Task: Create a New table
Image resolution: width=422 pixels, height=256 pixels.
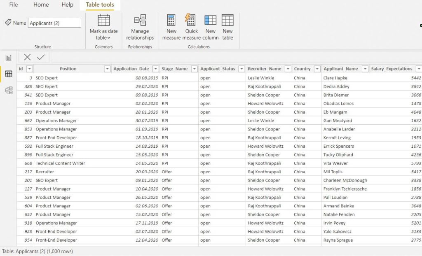Action: (227, 27)
